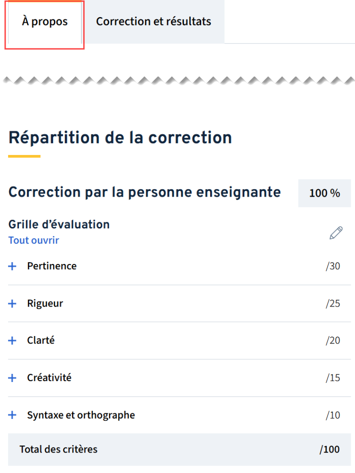The width and height of the screenshot is (355, 473).
Task: Click the Grille d'évaluation heading
Action: (59, 225)
